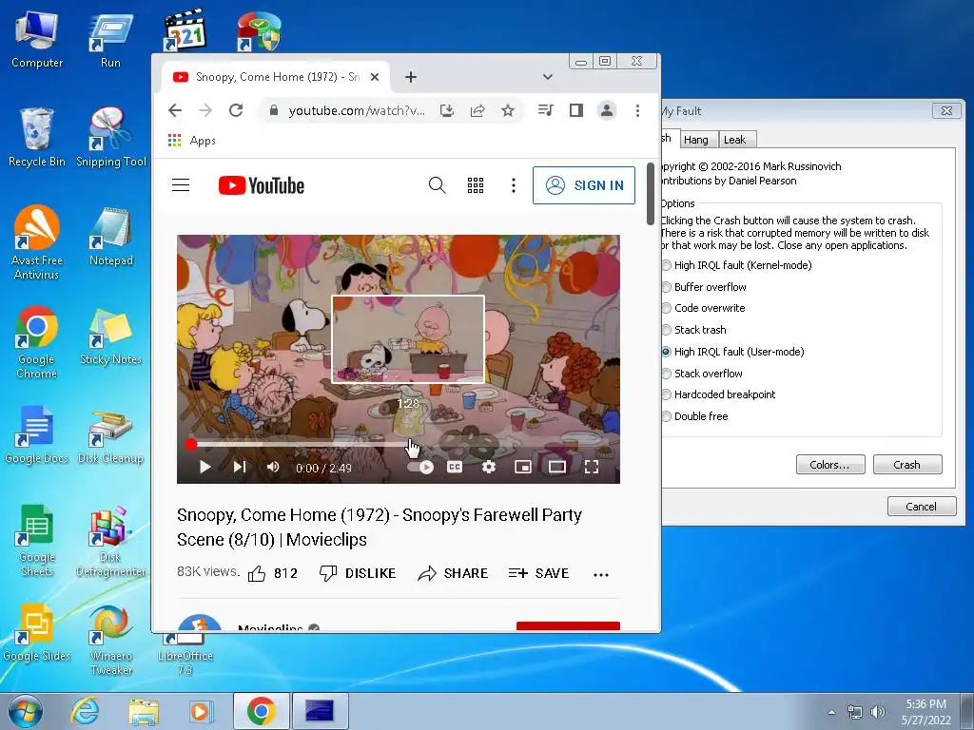Open more actions ellipsis under video
Image resolution: width=974 pixels, height=730 pixels.
point(601,574)
